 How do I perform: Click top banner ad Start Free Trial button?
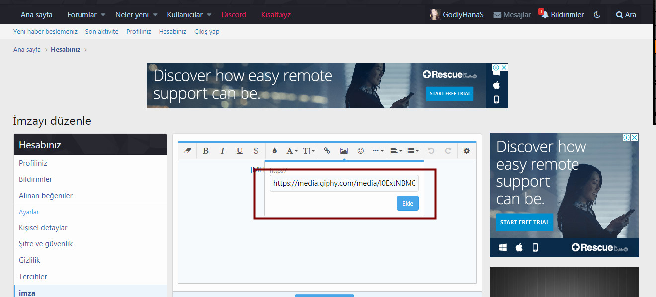[x=450, y=93]
